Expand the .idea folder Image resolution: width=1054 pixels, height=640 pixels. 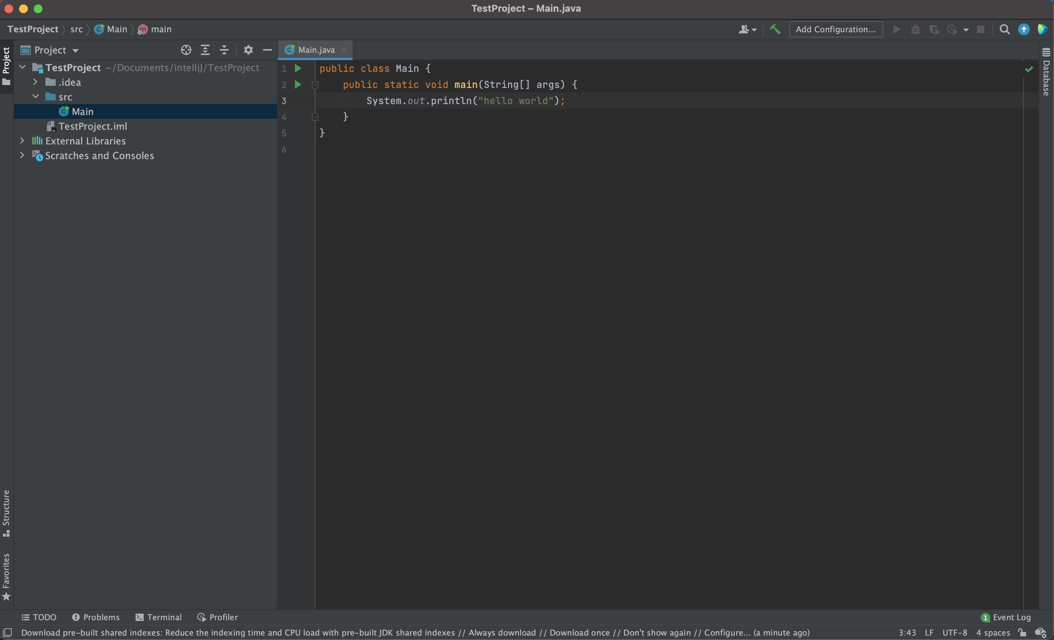[x=36, y=82]
